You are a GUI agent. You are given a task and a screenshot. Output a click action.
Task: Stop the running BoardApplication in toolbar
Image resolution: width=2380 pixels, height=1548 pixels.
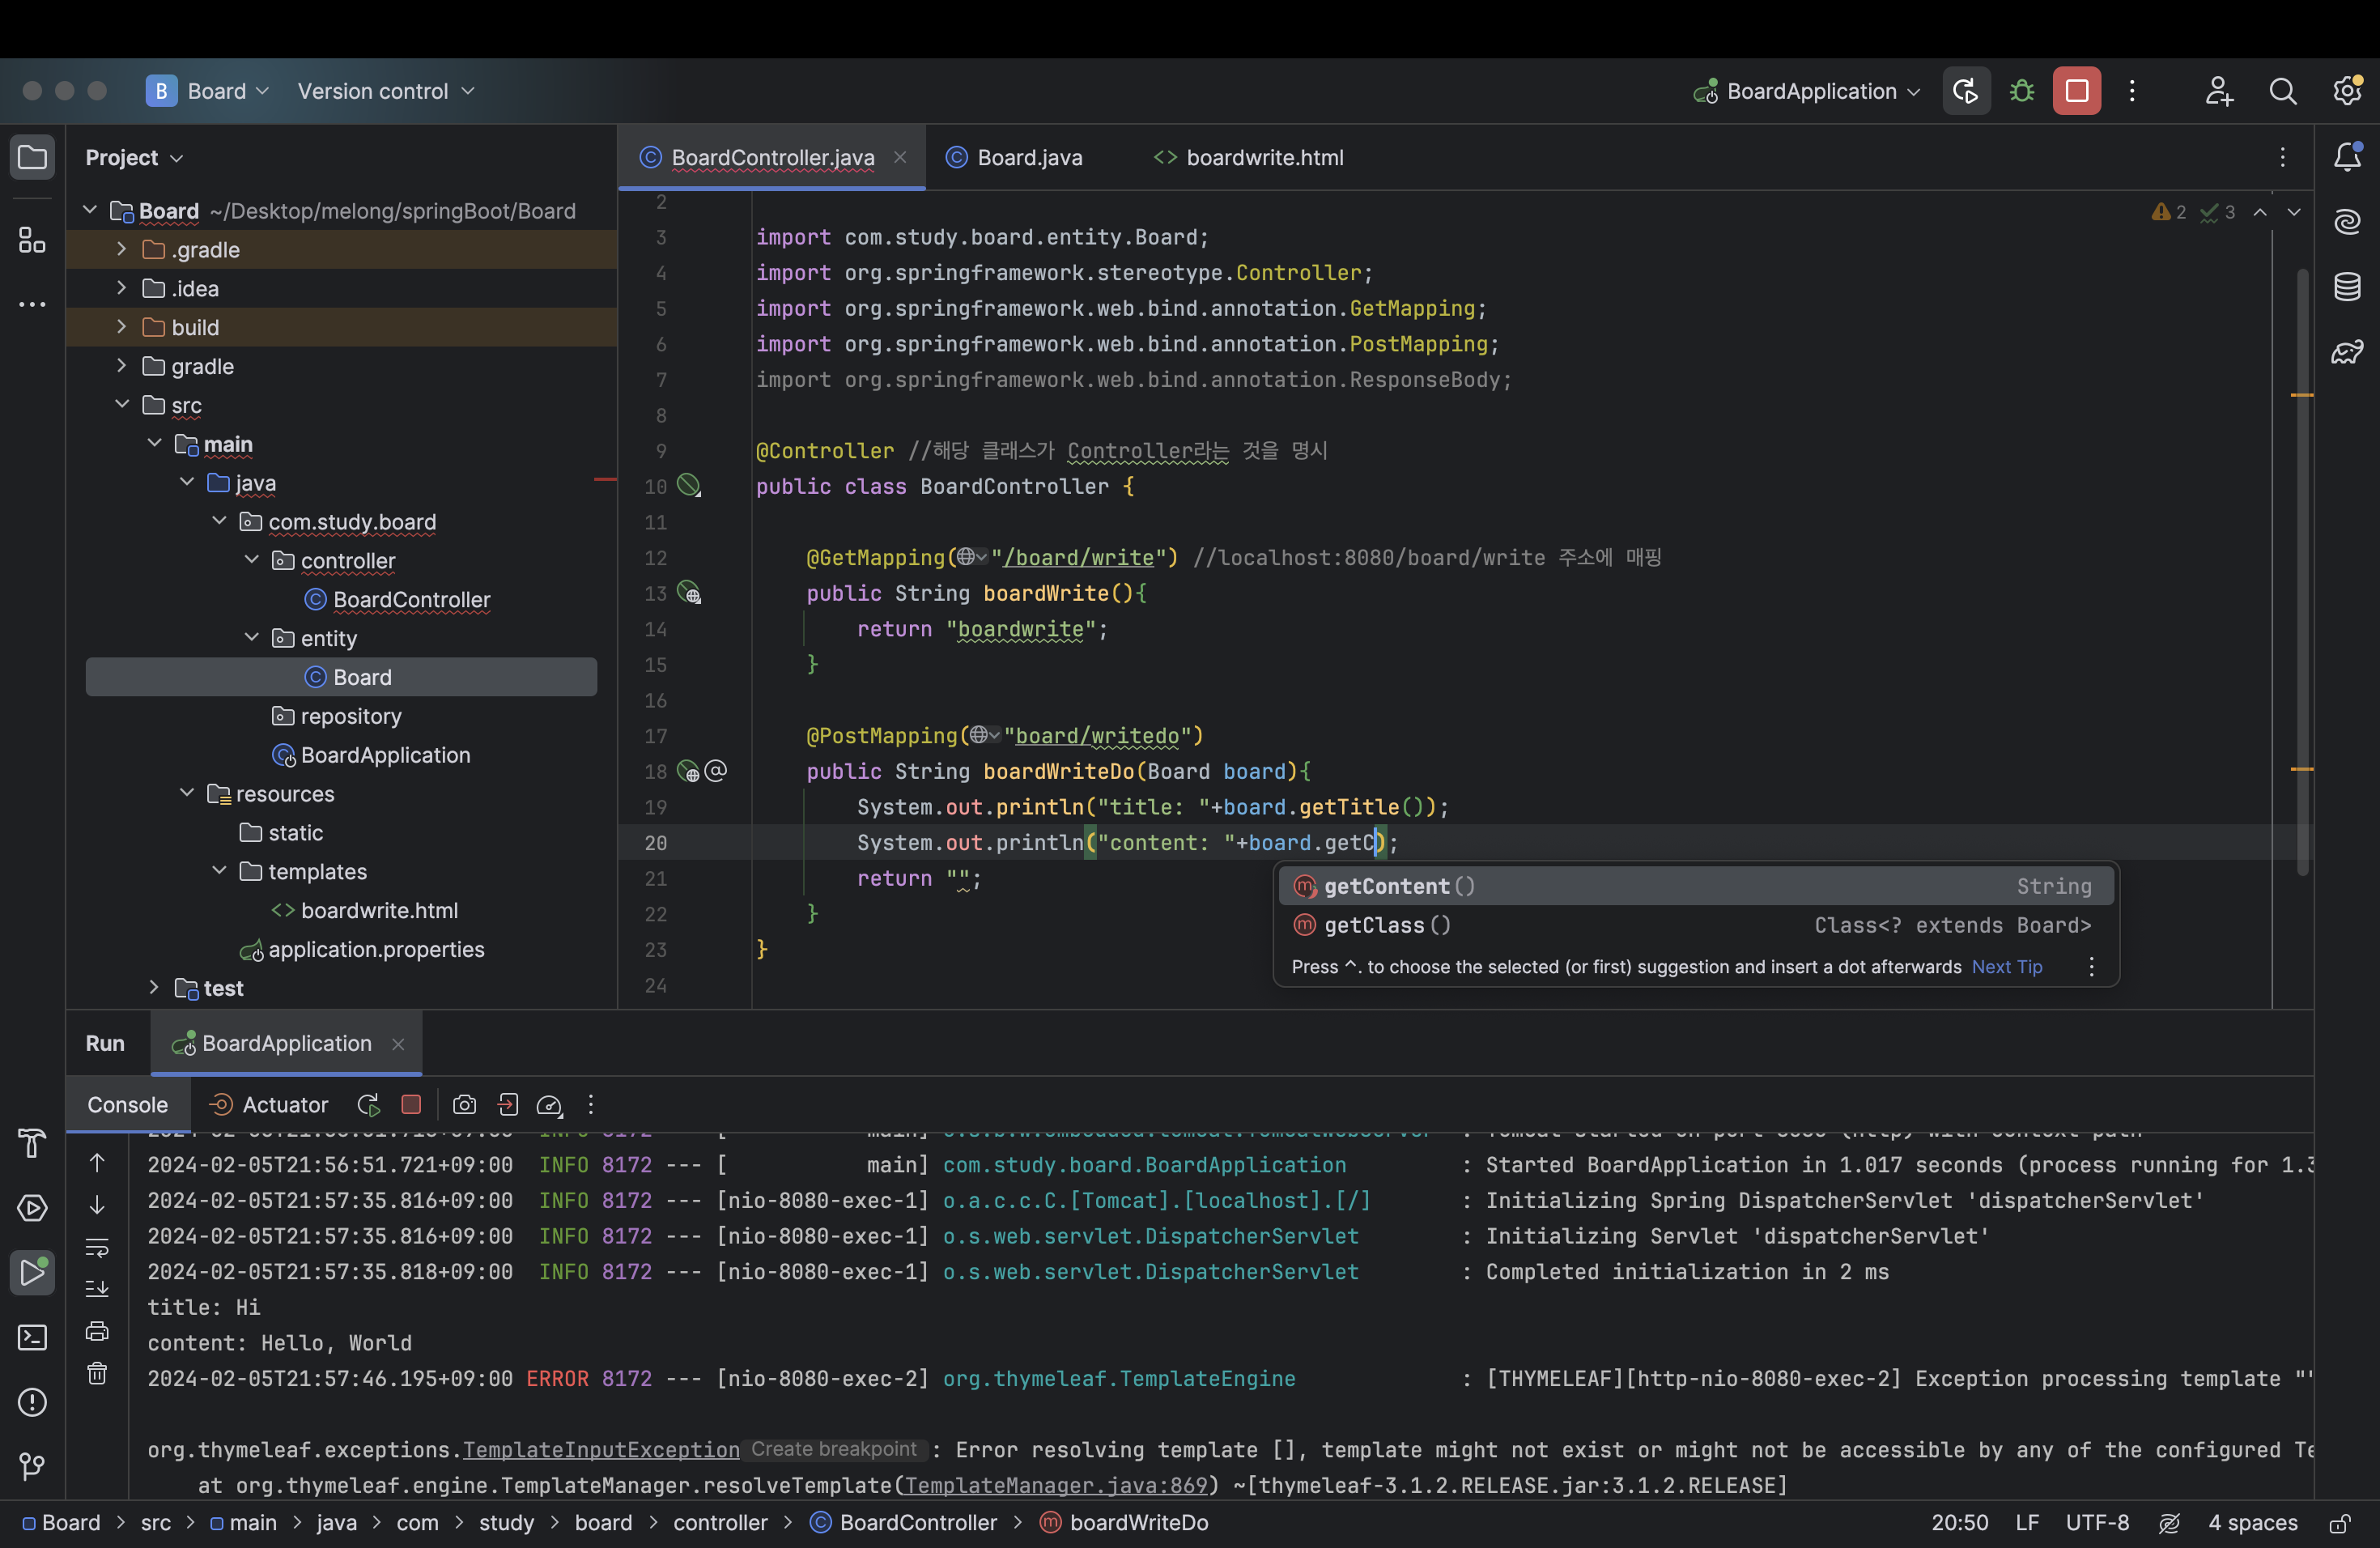pos(2076,91)
